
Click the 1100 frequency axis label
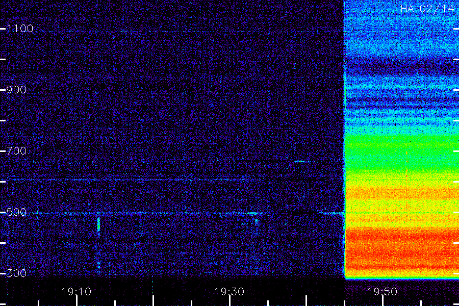point(20,29)
